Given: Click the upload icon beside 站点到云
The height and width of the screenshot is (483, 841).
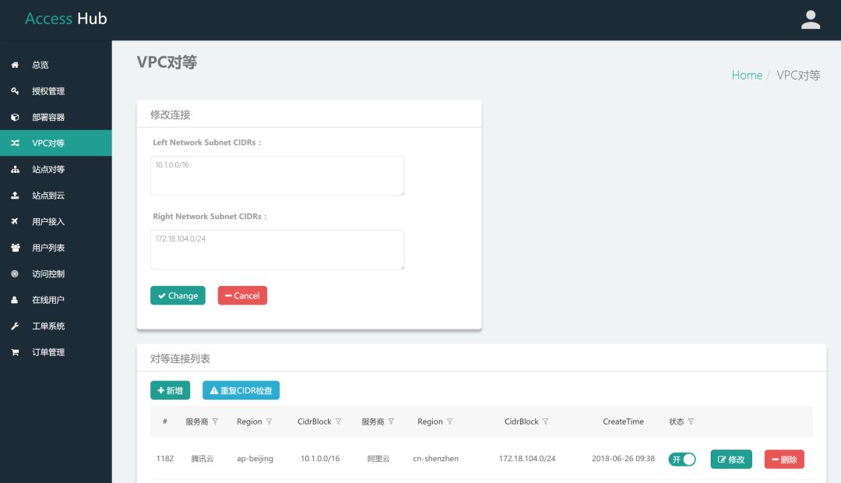Looking at the screenshot, I should [15, 196].
